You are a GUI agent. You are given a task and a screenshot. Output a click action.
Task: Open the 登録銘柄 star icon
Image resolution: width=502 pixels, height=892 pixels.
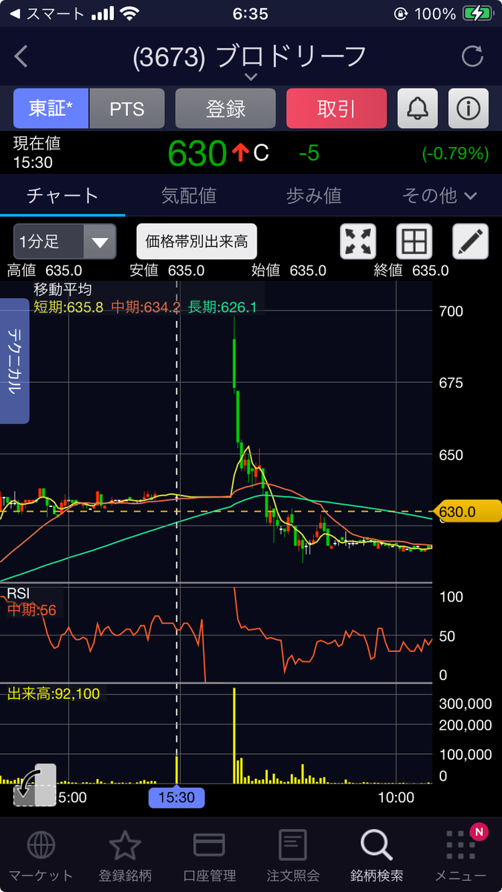(x=125, y=845)
